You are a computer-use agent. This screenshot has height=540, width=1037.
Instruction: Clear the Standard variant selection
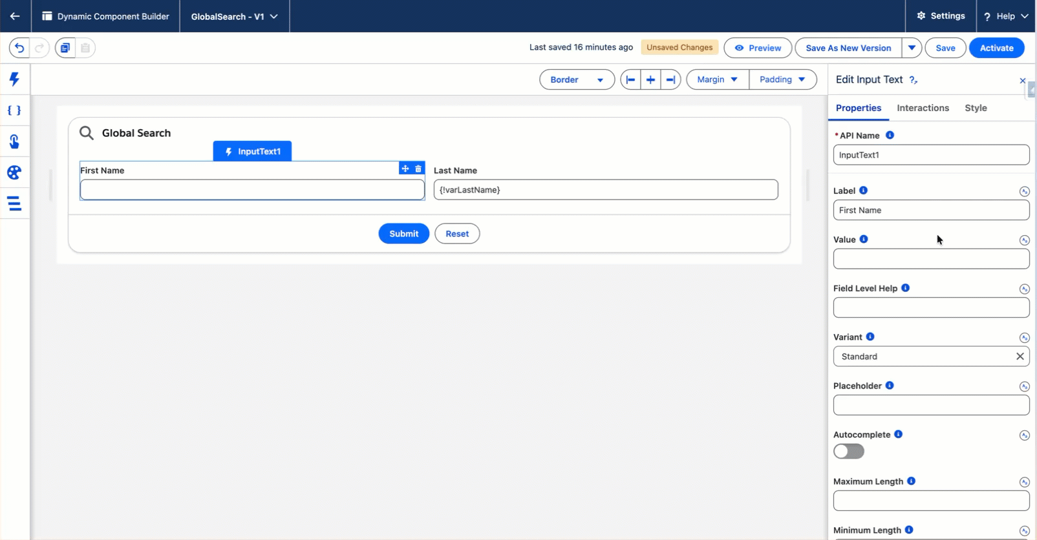pyautogui.click(x=1020, y=357)
